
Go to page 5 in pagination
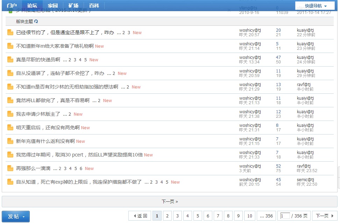tap(198, 216)
